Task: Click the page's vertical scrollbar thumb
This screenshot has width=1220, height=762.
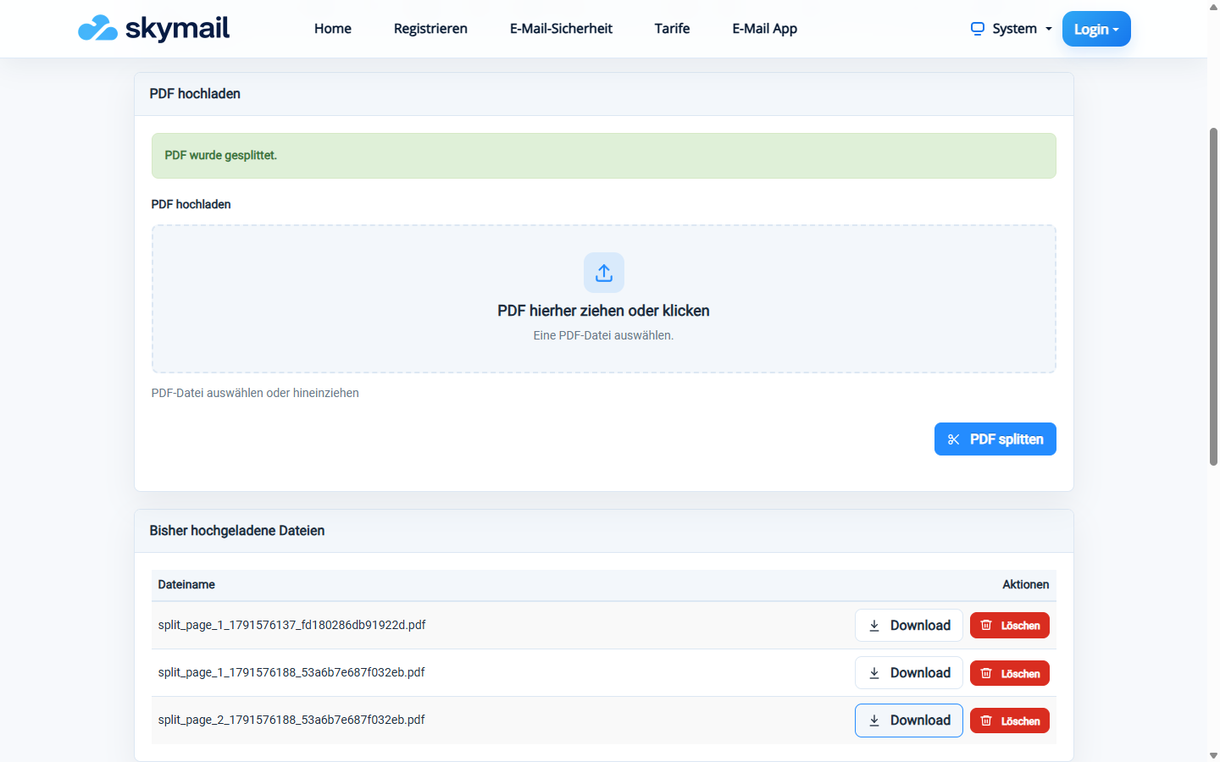Action: coord(1213,296)
